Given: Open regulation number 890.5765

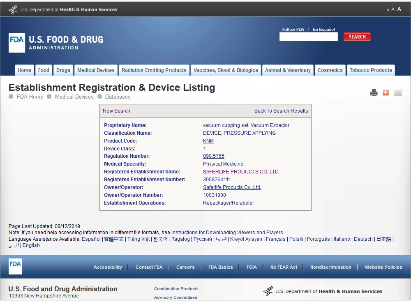Looking at the screenshot, I should pos(214,156).
